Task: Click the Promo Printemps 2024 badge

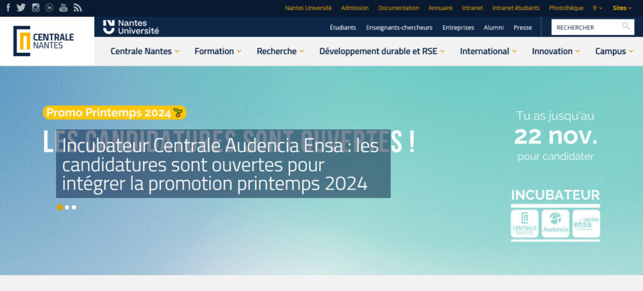Action: pyautogui.click(x=115, y=113)
